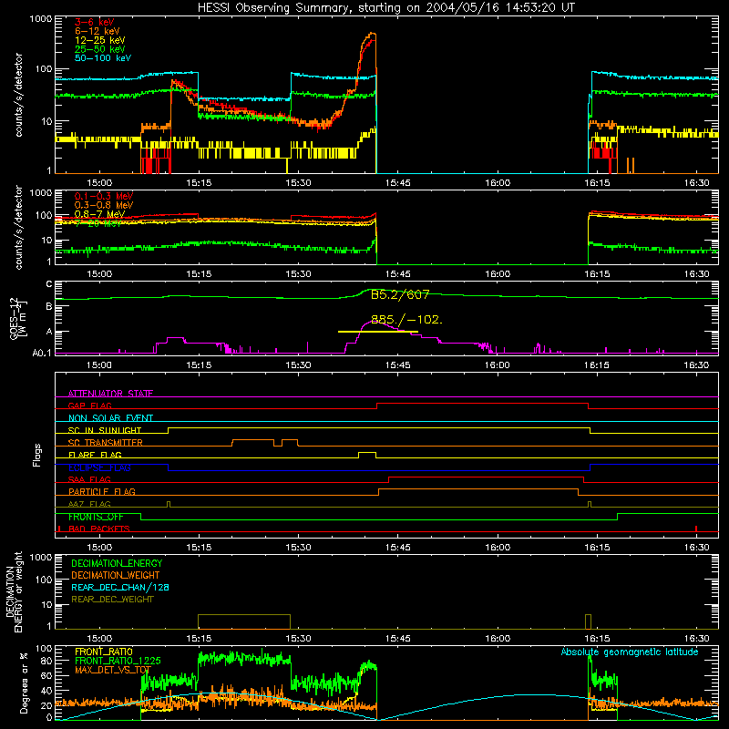
Task: Click the FRONT_RATIO legend label
Action: tap(104, 652)
